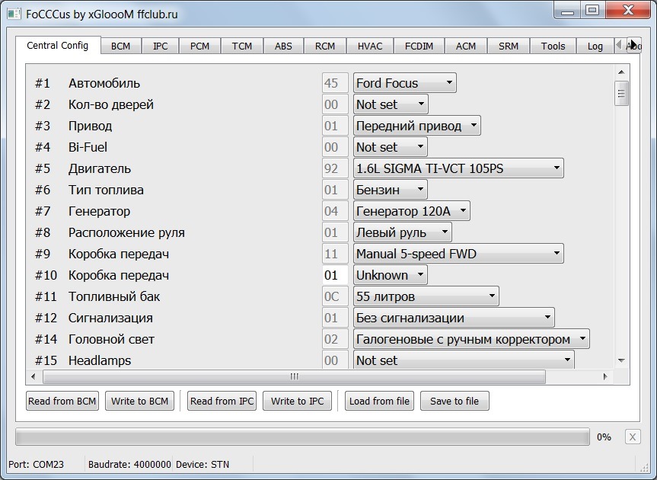
Task: Cancel operation with the X button
Action: 633,437
